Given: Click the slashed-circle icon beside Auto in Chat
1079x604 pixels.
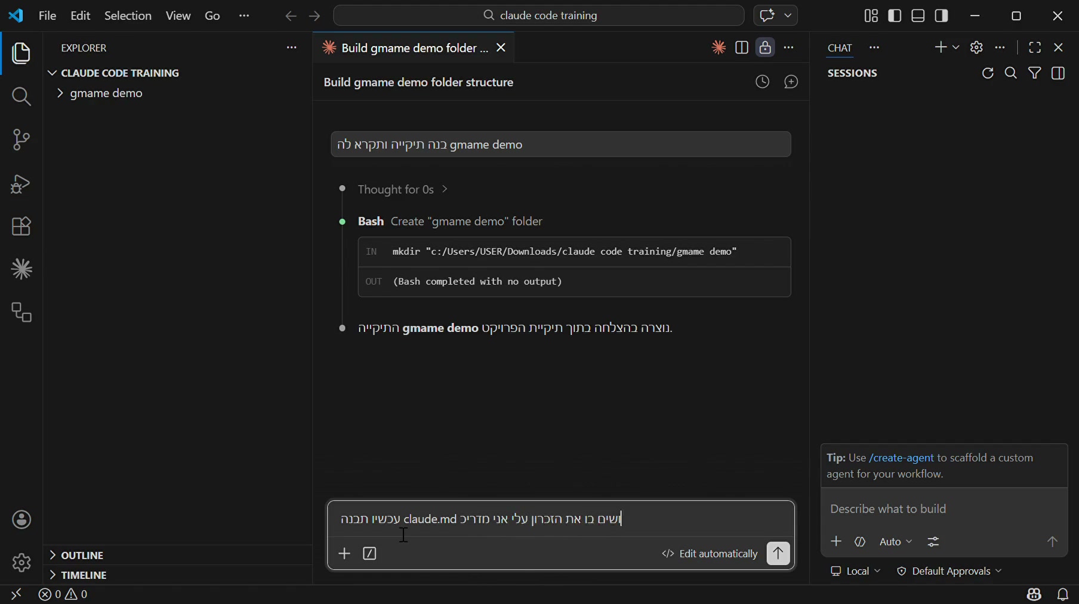Looking at the screenshot, I should pyautogui.click(x=860, y=542).
